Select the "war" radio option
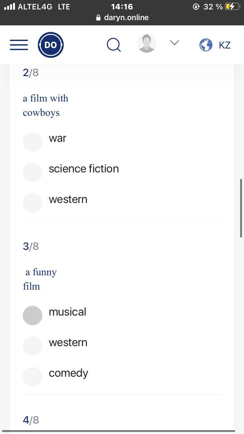Screen dimensions: 244x434 coord(33,142)
